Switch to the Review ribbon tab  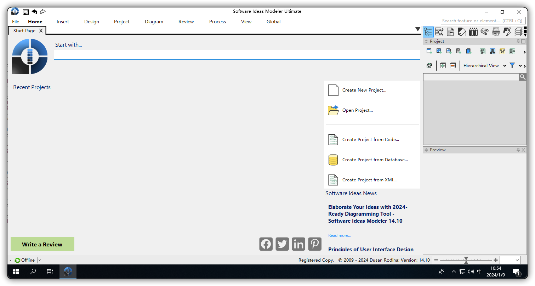click(x=186, y=22)
